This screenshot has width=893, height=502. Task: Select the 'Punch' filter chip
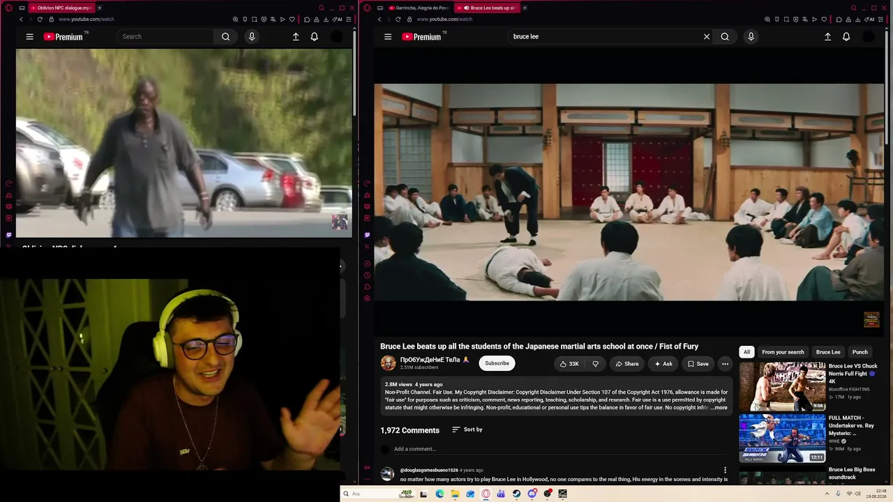tap(860, 352)
